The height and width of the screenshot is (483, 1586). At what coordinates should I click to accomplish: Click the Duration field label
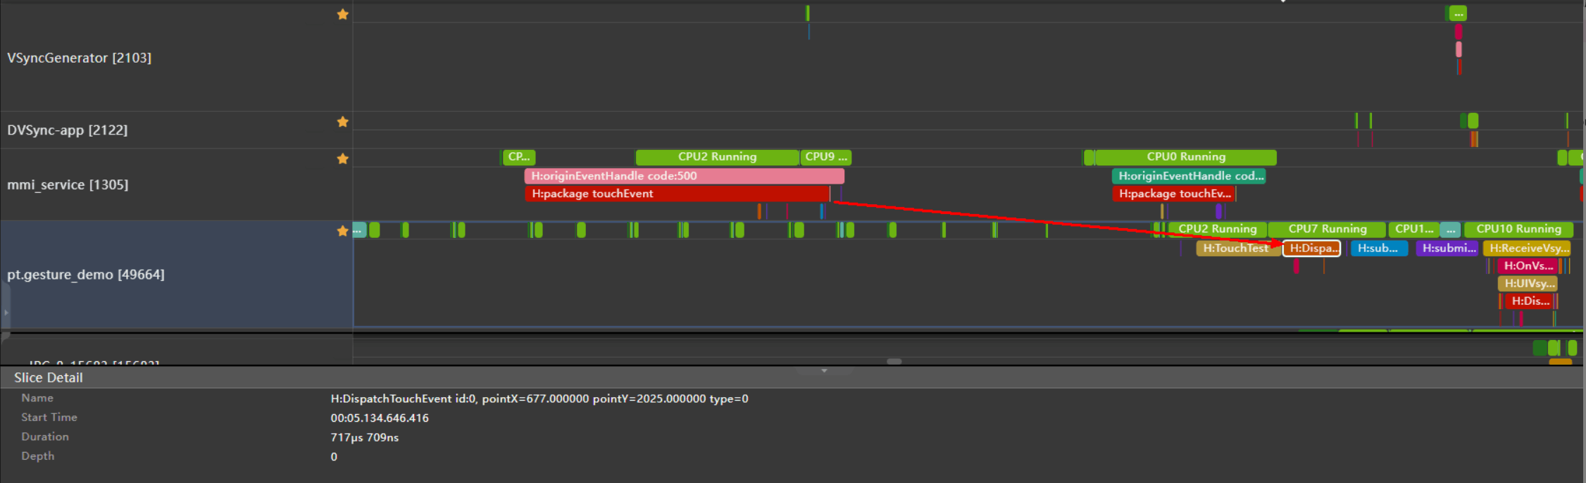coord(45,437)
